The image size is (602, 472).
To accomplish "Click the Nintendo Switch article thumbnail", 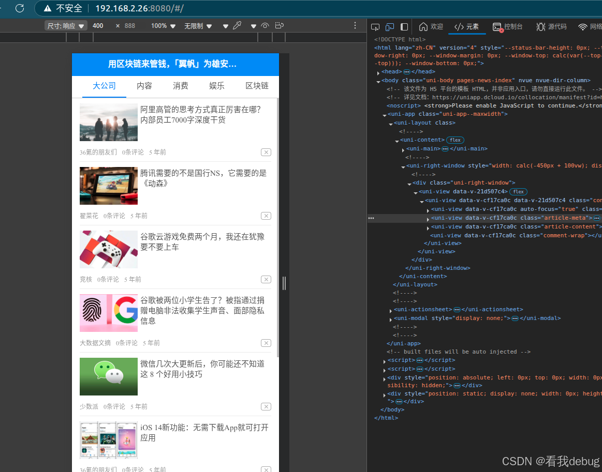I will coord(109,186).
